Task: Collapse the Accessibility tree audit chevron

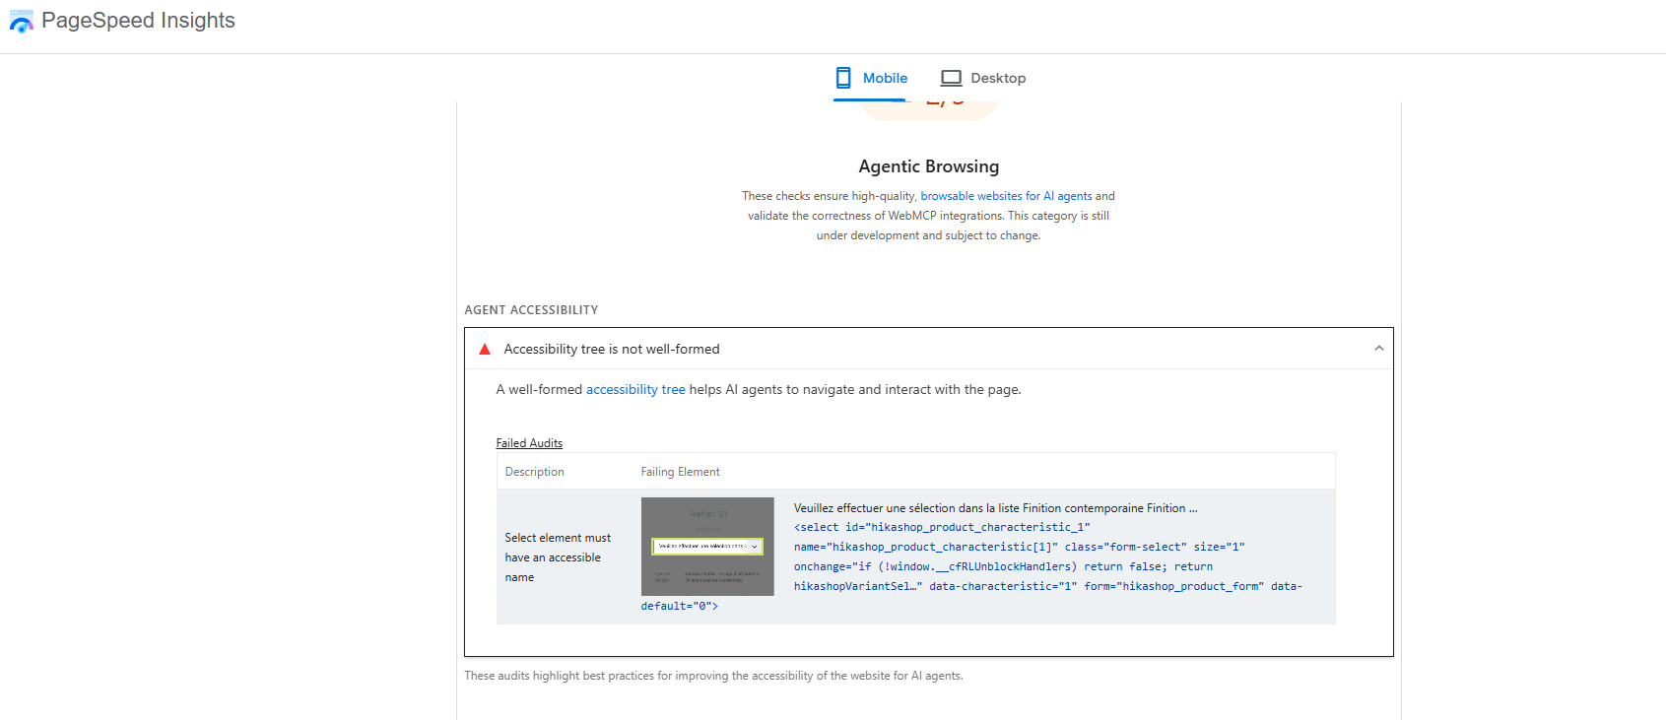Action: (1378, 349)
